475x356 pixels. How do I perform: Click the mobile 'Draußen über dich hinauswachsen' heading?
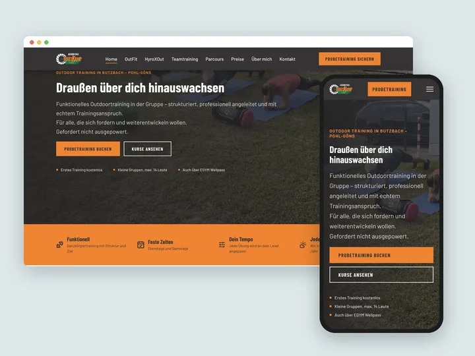pos(361,155)
